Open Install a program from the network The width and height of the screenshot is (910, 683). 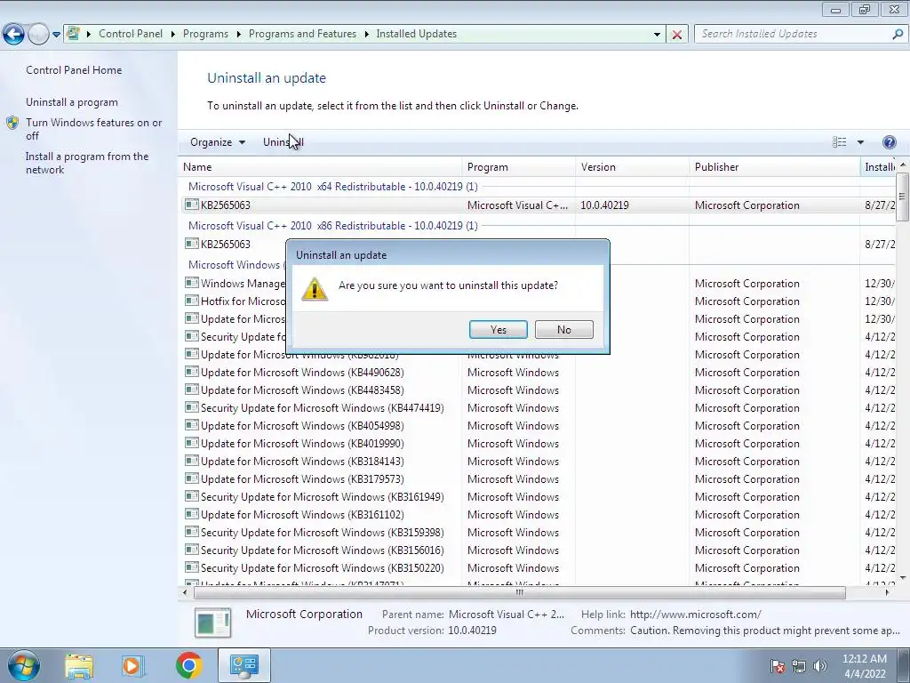tap(87, 163)
